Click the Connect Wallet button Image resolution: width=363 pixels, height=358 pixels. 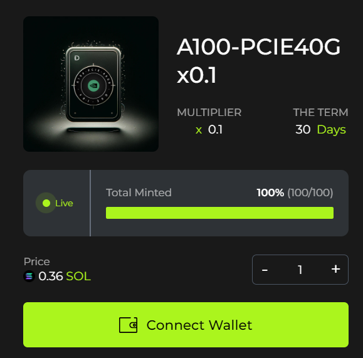coord(186,324)
